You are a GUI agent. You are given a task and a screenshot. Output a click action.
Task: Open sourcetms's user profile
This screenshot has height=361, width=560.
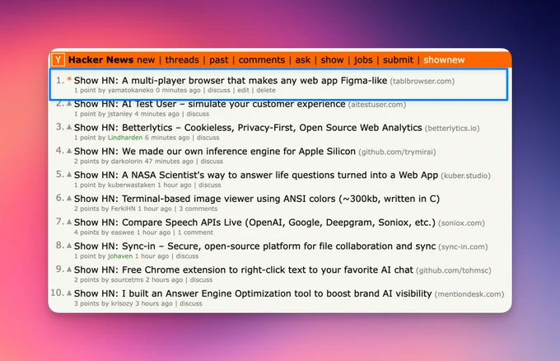tap(127, 279)
